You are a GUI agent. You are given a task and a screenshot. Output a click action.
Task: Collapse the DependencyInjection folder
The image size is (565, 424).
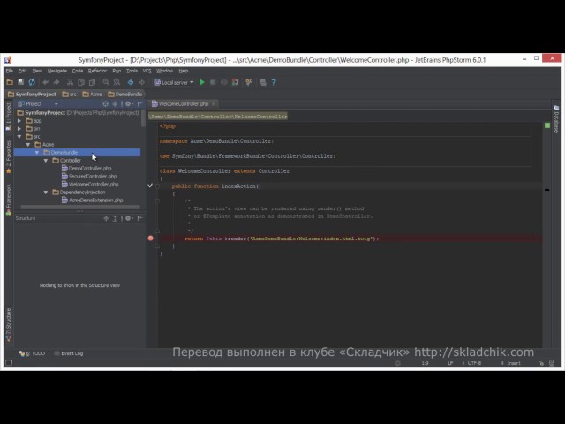click(x=46, y=193)
